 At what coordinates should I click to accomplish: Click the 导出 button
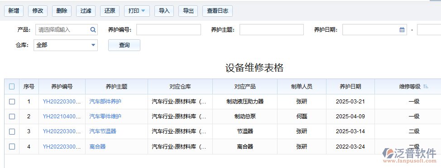pyautogui.click(x=188, y=11)
